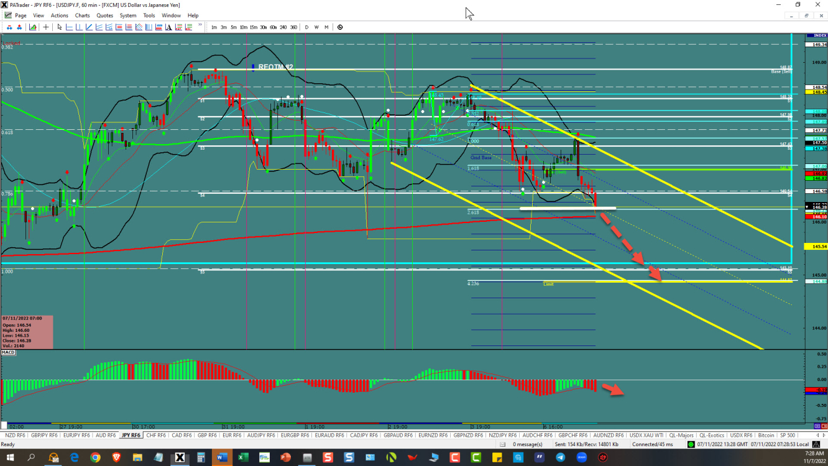Switch to the AUD RF6 page tab
Image resolution: width=828 pixels, height=466 pixels.
105,436
